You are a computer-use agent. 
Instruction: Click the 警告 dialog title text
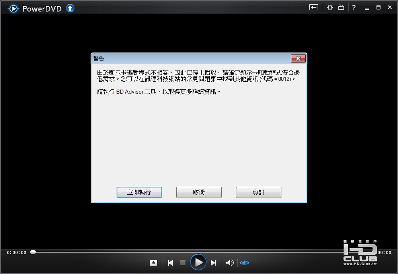[x=99, y=59]
